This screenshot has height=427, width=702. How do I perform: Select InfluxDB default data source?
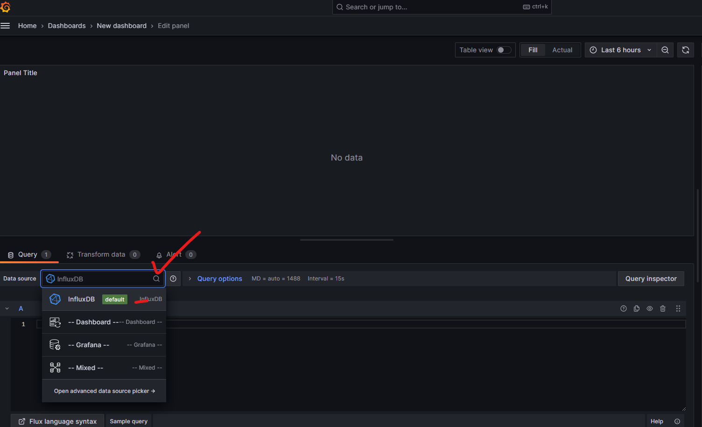point(104,299)
